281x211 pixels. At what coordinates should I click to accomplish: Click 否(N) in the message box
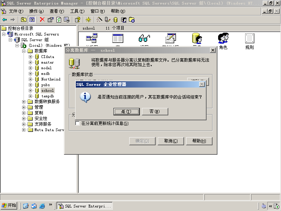coord(155,111)
